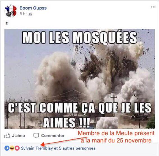Show the "5 autres personnes" reactions list

point(77,148)
